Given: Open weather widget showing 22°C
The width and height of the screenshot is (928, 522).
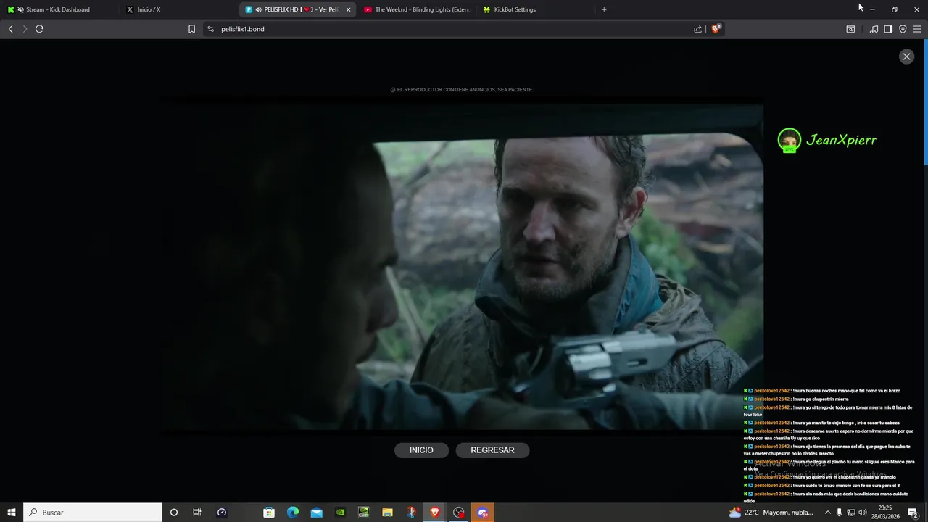Looking at the screenshot, I should click(x=772, y=513).
